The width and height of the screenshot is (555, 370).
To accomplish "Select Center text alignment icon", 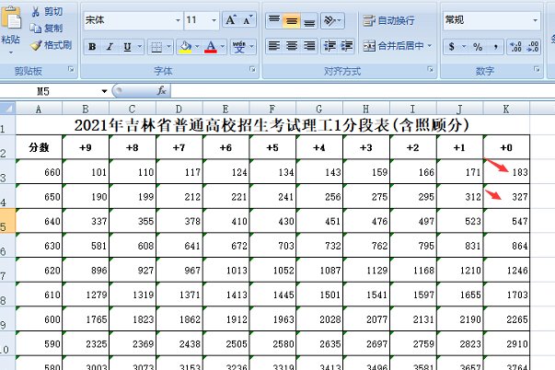I will pyautogui.click(x=292, y=46).
